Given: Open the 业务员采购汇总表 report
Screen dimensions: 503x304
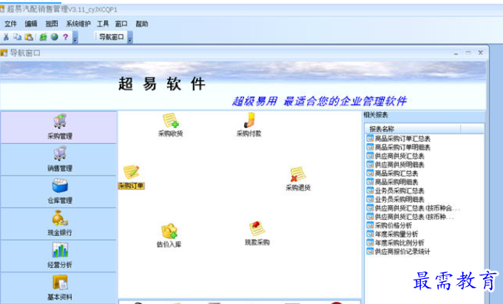Looking at the screenshot, I should point(396,190).
